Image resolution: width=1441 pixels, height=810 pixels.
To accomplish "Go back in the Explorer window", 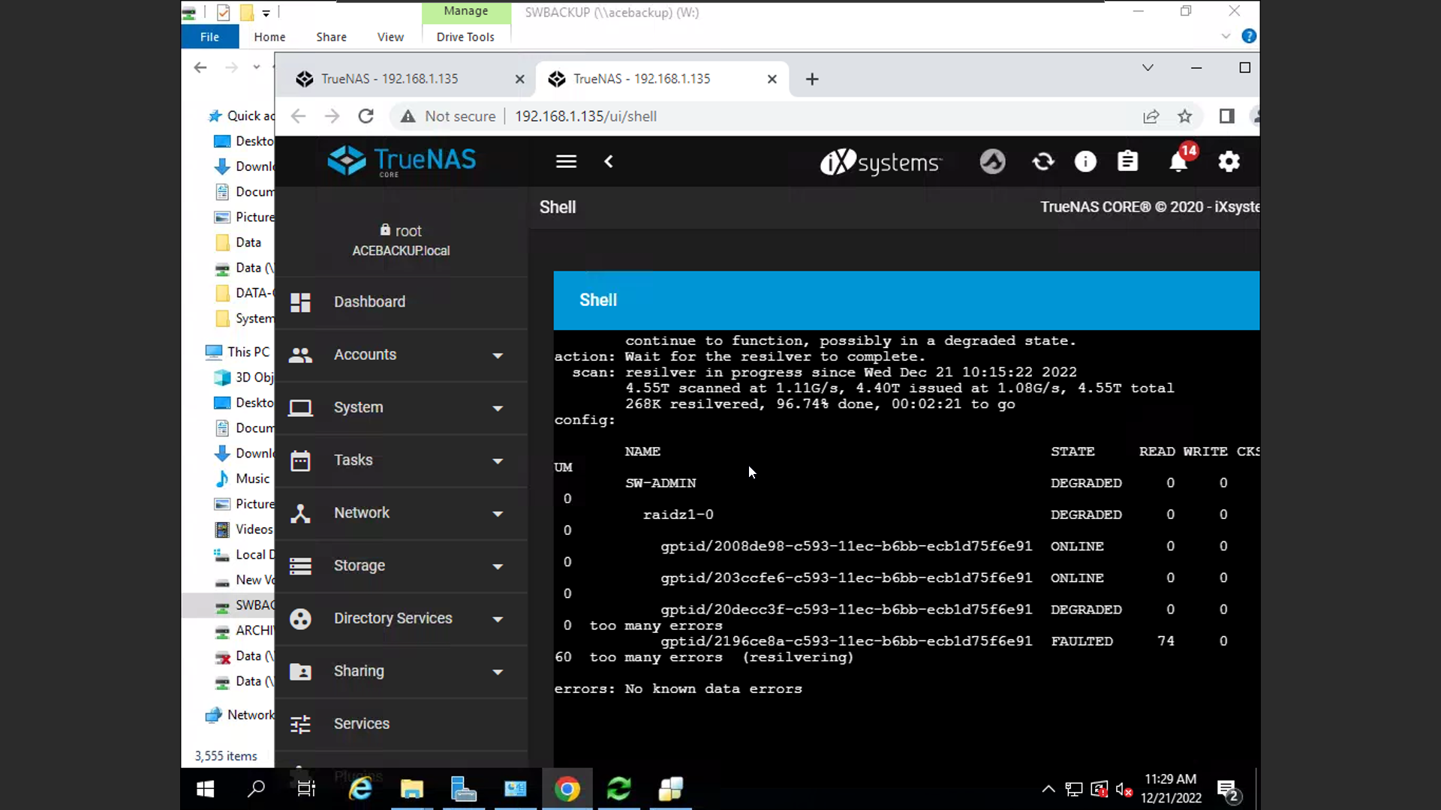I will (200, 67).
